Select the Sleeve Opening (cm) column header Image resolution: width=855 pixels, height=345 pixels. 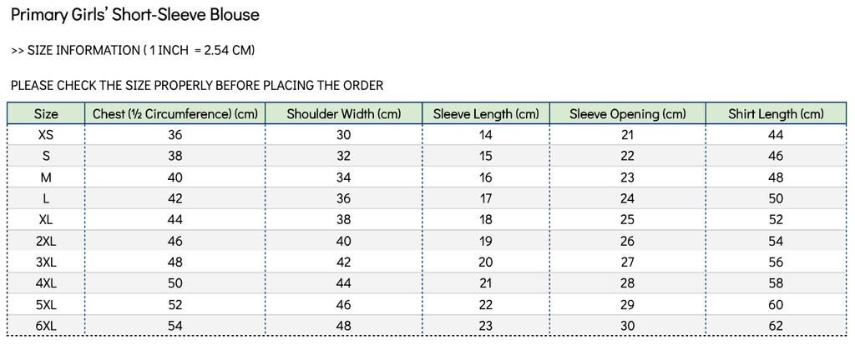click(x=627, y=113)
